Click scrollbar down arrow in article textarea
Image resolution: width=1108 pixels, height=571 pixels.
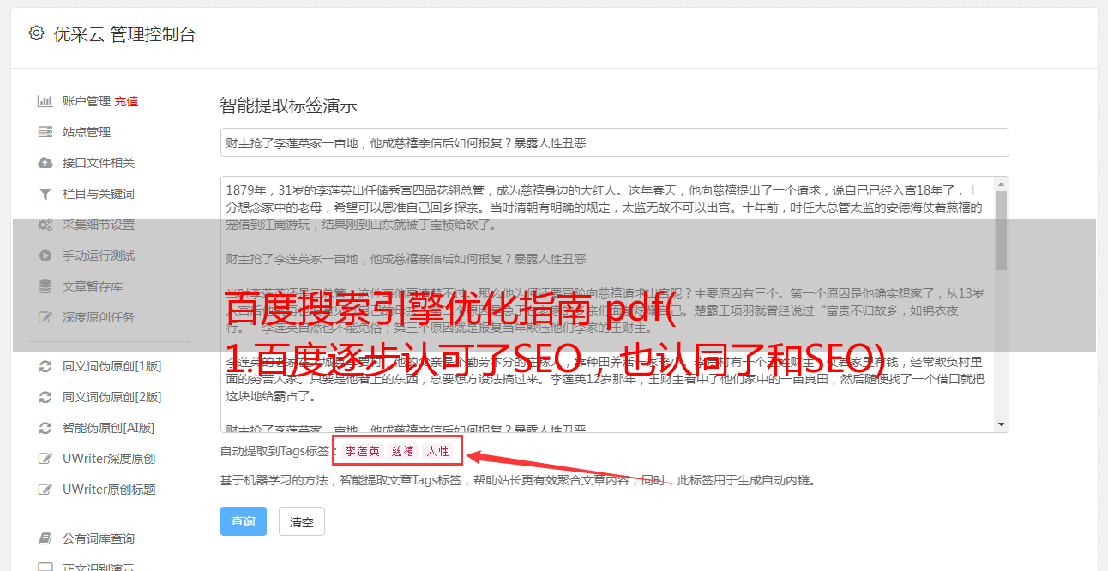point(1001,424)
